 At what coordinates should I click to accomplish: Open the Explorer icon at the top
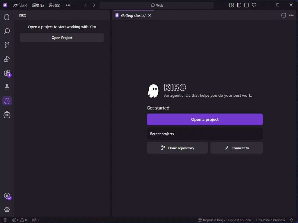7,17
